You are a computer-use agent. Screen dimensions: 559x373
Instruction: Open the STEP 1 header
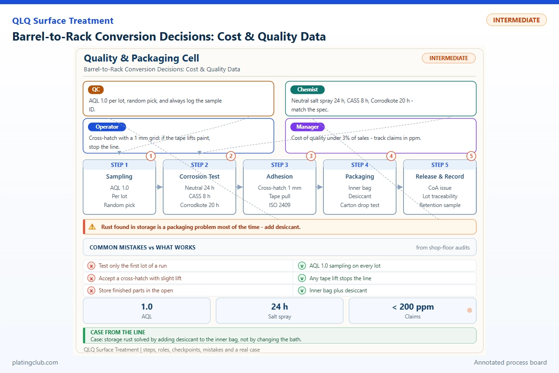click(119, 165)
